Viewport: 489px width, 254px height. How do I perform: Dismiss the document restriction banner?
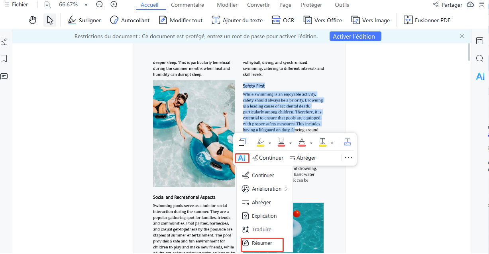pos(462,36)
